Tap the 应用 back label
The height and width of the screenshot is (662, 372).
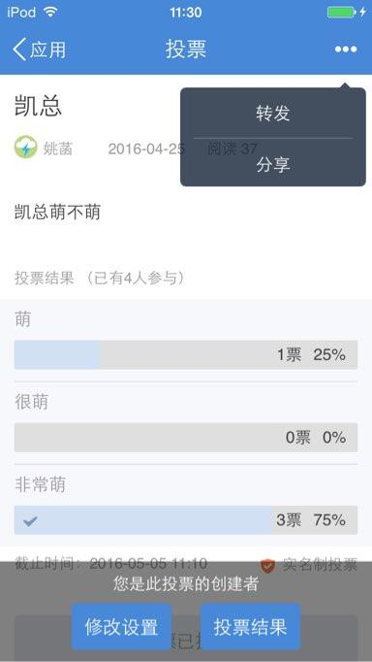tap(47, 50)
